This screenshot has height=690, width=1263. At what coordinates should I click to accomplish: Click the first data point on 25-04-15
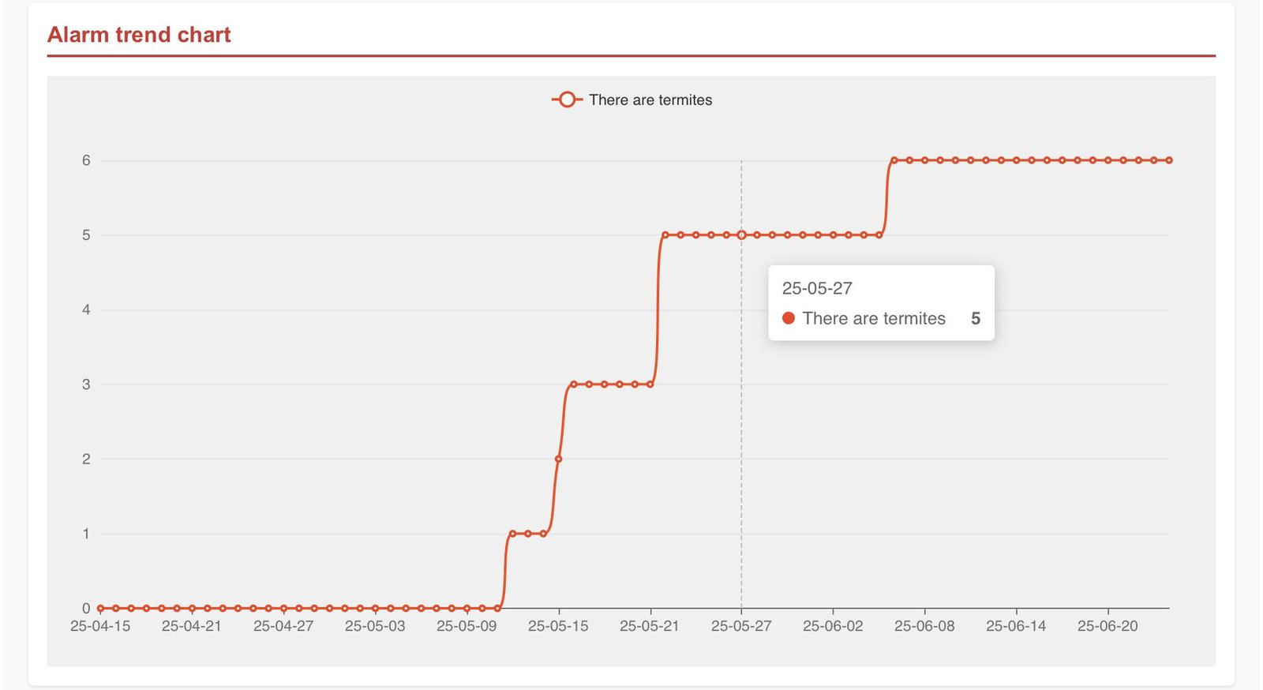100,609
